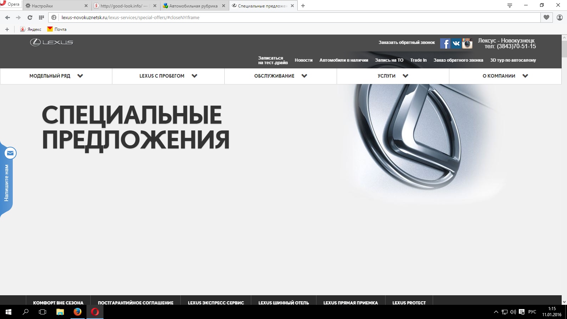The width and height of the screenshot is (567, 319).
Task: Click the page vertical scrollbar thumb
Action: coord(564,49)
